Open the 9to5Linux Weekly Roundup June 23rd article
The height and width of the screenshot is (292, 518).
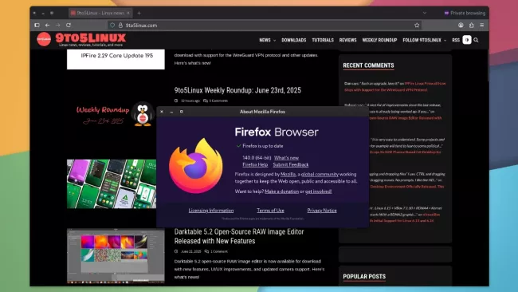click(x=237, y=90)
